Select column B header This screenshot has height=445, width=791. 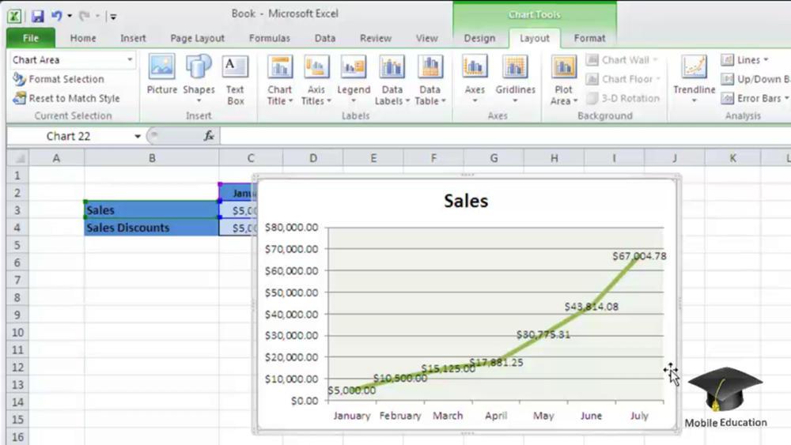click(x=152, y=158)
